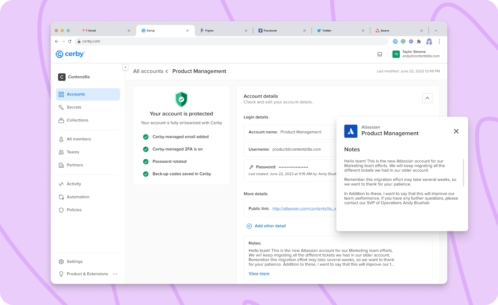Go back to All accounts
The height and width of the screenshot is (305, 498).
(148, 71)
